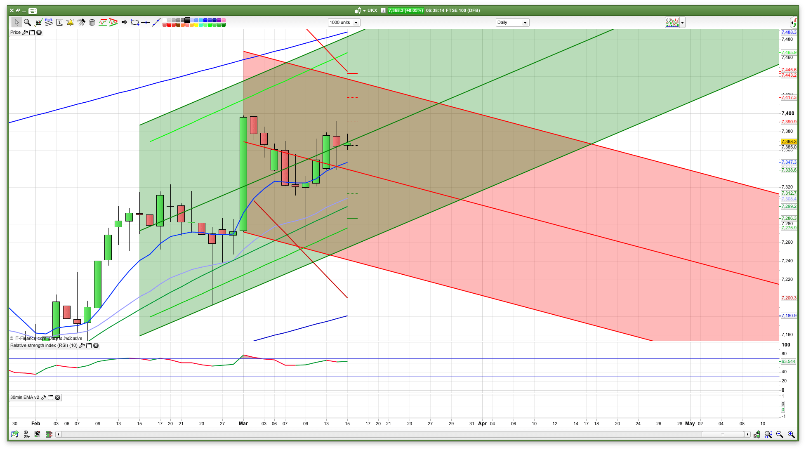The width and height of the screenshot is (806, 450).
Task: Select the text annotation tool
Action: 60,22
